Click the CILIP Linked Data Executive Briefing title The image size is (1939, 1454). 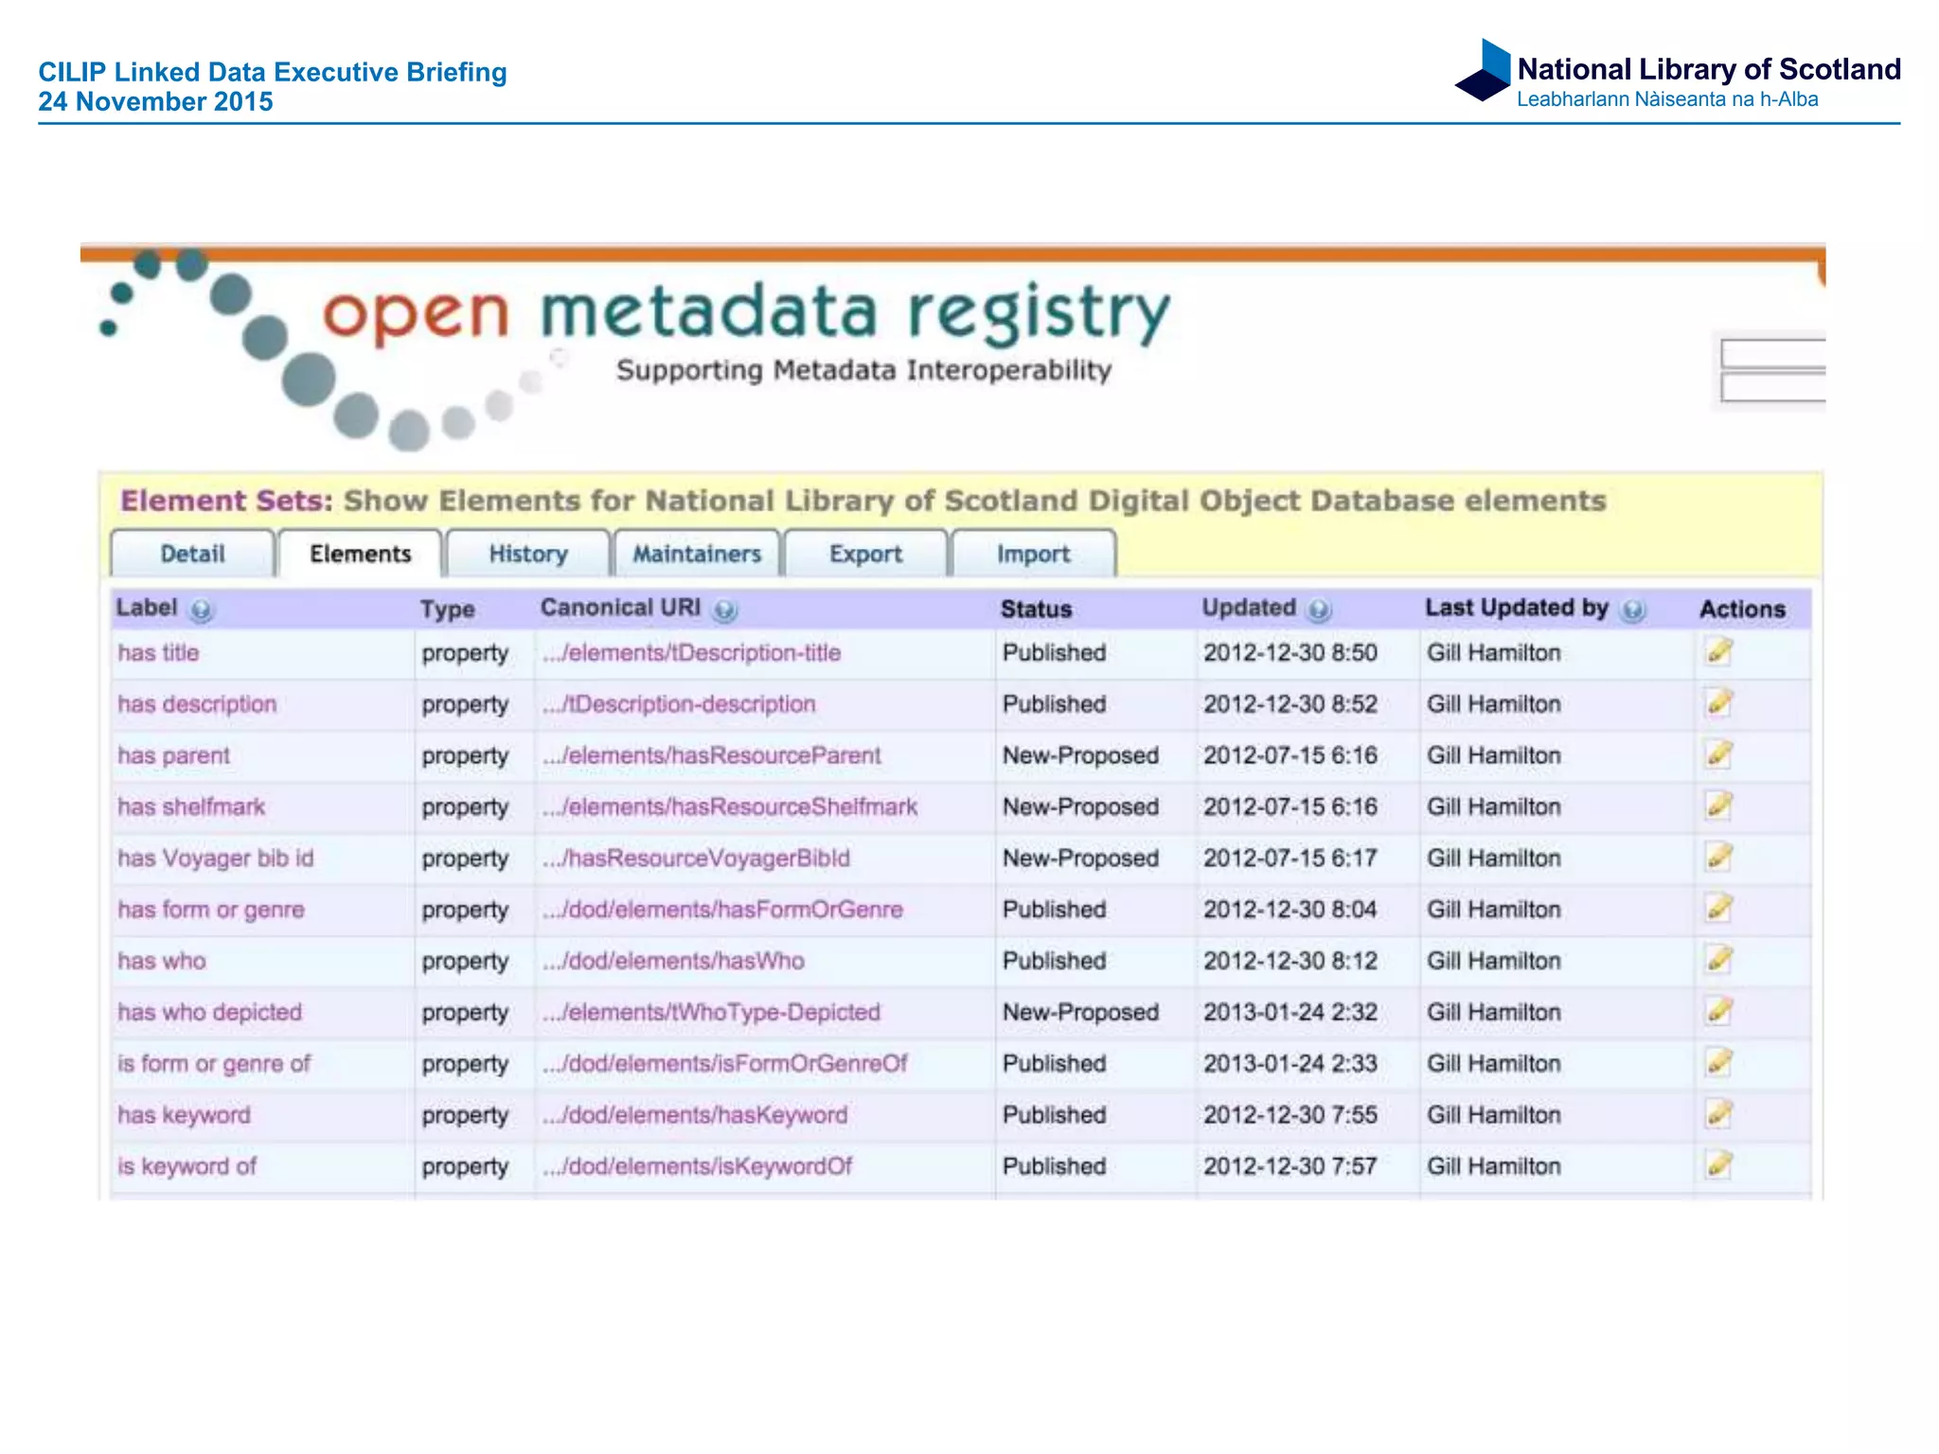(x=273, y=72)
